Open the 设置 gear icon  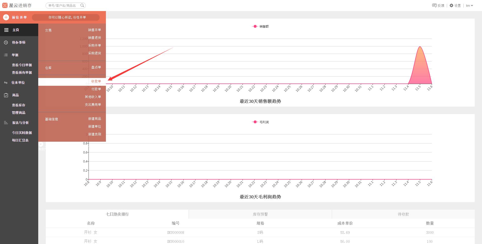(451, 6)
